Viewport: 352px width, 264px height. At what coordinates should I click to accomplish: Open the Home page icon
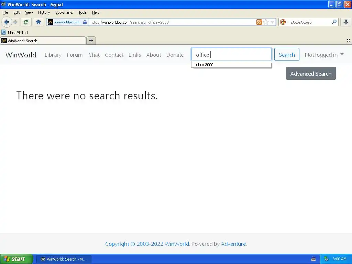[38, 22]
